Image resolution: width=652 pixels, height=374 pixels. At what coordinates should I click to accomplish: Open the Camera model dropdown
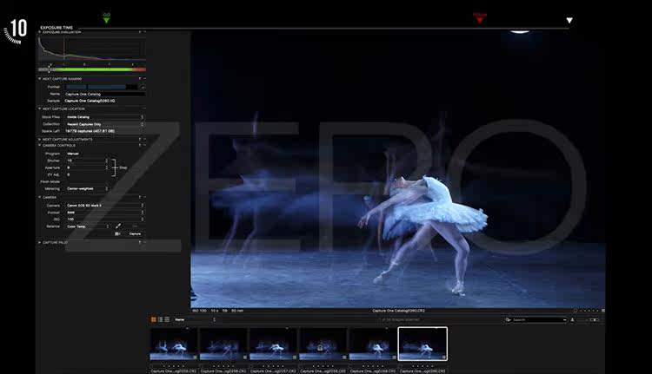105,205
